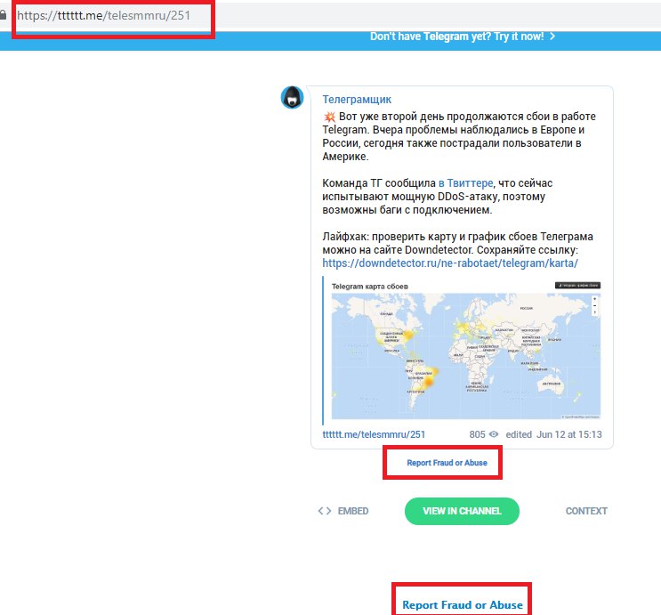Click the lock icon in the address bar

3,15
